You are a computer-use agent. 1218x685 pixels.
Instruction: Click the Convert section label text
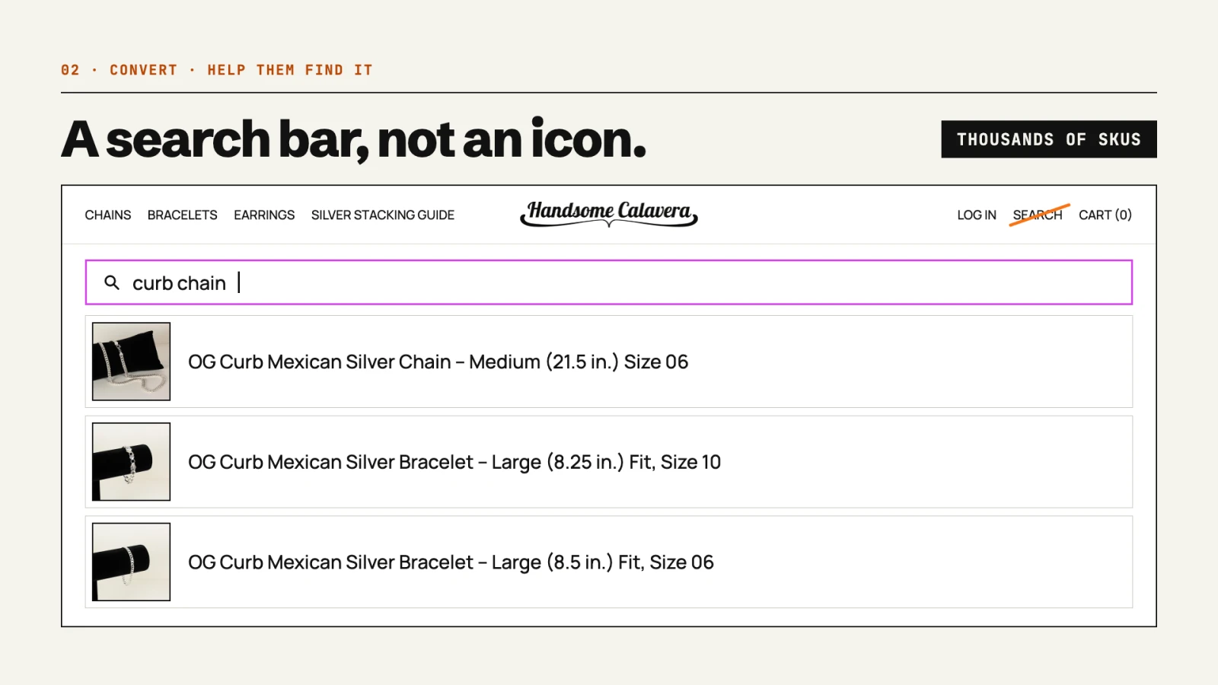point(217,70)
